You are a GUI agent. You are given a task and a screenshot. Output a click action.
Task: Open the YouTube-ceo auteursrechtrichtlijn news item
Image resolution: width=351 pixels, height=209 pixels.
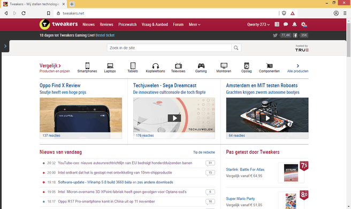pyautogui.click(x=125, y=163)
